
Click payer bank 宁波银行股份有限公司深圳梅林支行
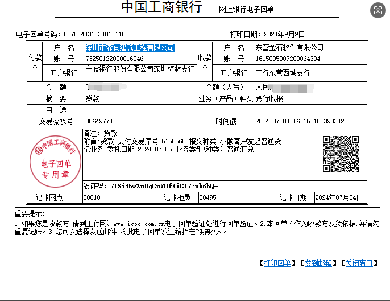pos(140,69)
